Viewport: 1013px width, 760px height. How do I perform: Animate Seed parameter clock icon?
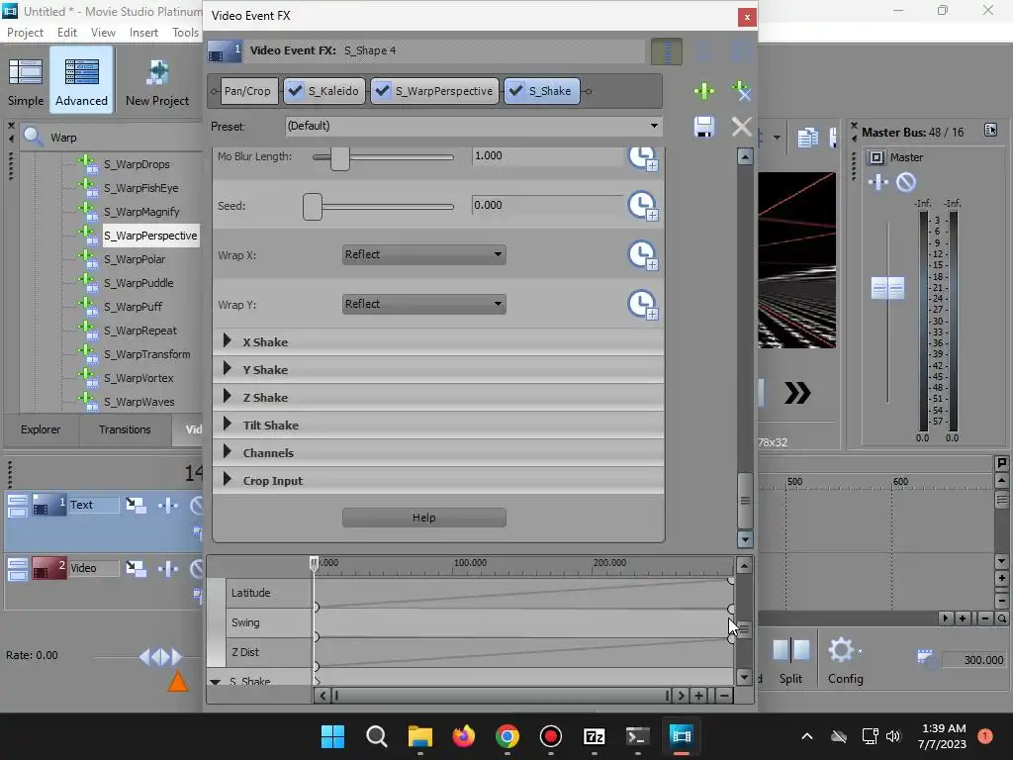[643, 206]
